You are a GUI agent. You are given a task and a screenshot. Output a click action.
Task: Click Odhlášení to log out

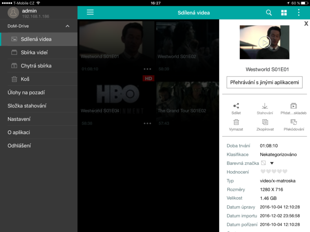pos(19,146)
